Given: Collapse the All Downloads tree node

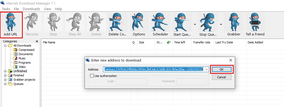Looking at the screenshot, I should [x=5, y=46].
